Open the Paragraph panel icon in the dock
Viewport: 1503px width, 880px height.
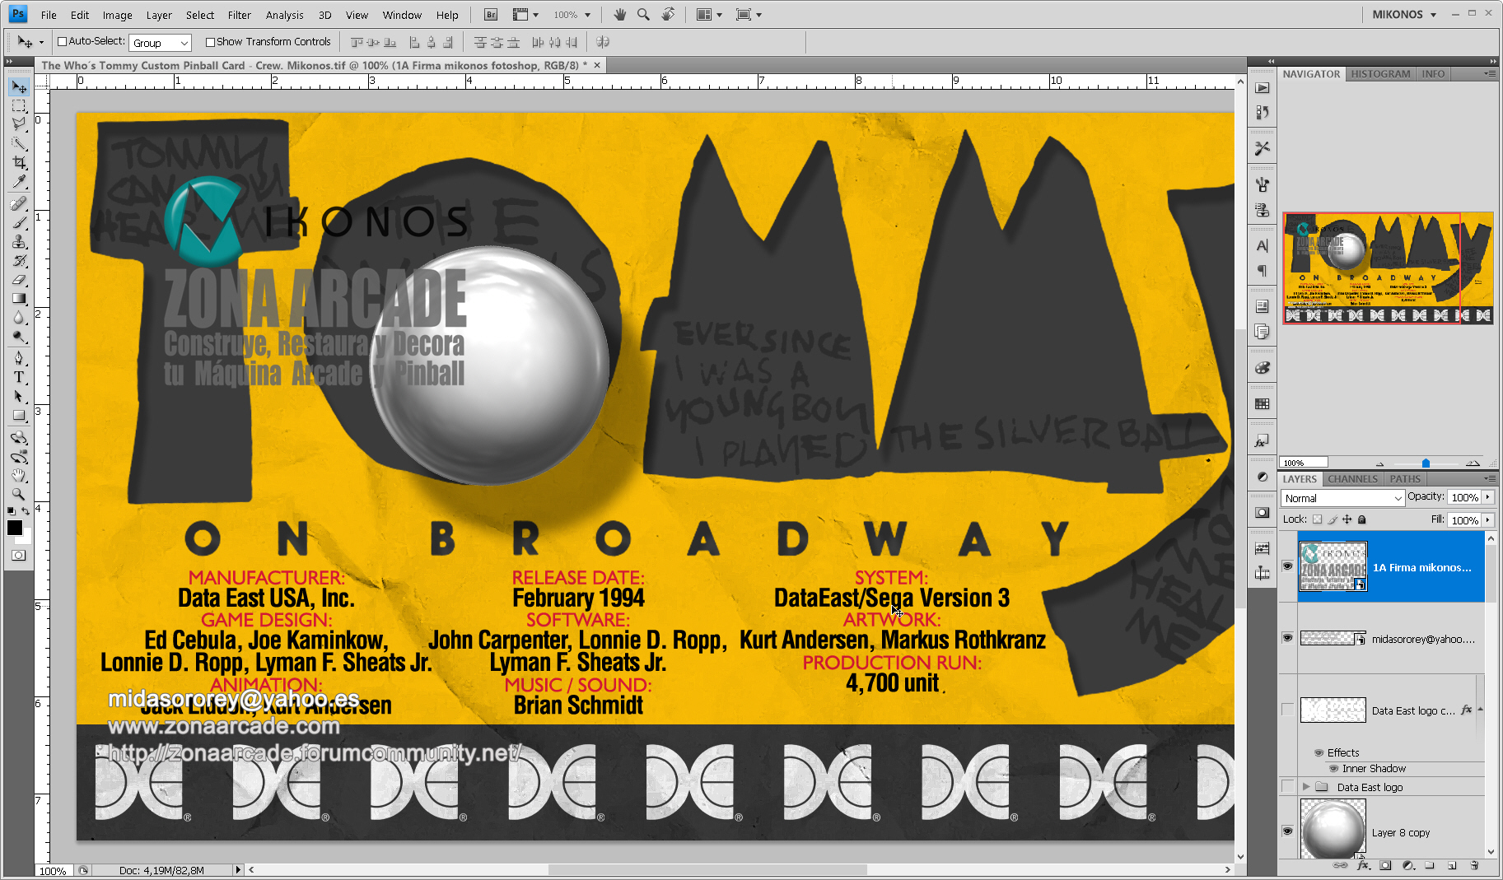[1262, 271]
